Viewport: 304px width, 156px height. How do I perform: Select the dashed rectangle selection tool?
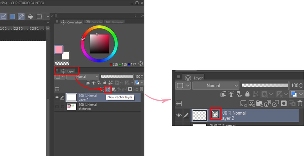pyautogui.click(x=39, y=16)
